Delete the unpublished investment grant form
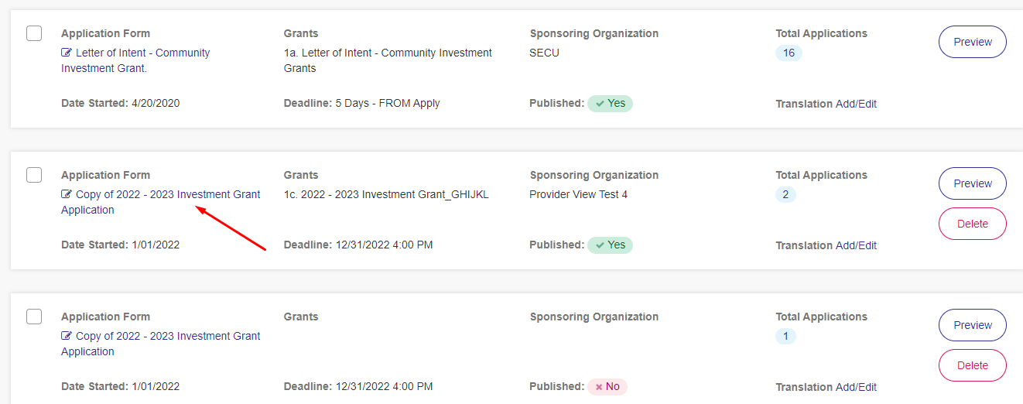This screenshot has height=404, width=1023. point(973,365)
